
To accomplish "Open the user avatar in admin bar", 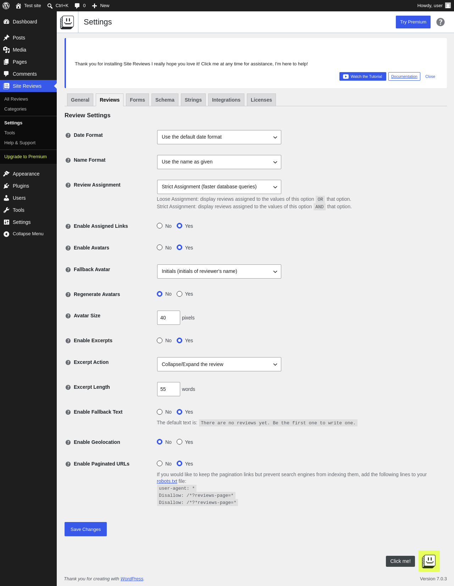I will pos(448,6).
